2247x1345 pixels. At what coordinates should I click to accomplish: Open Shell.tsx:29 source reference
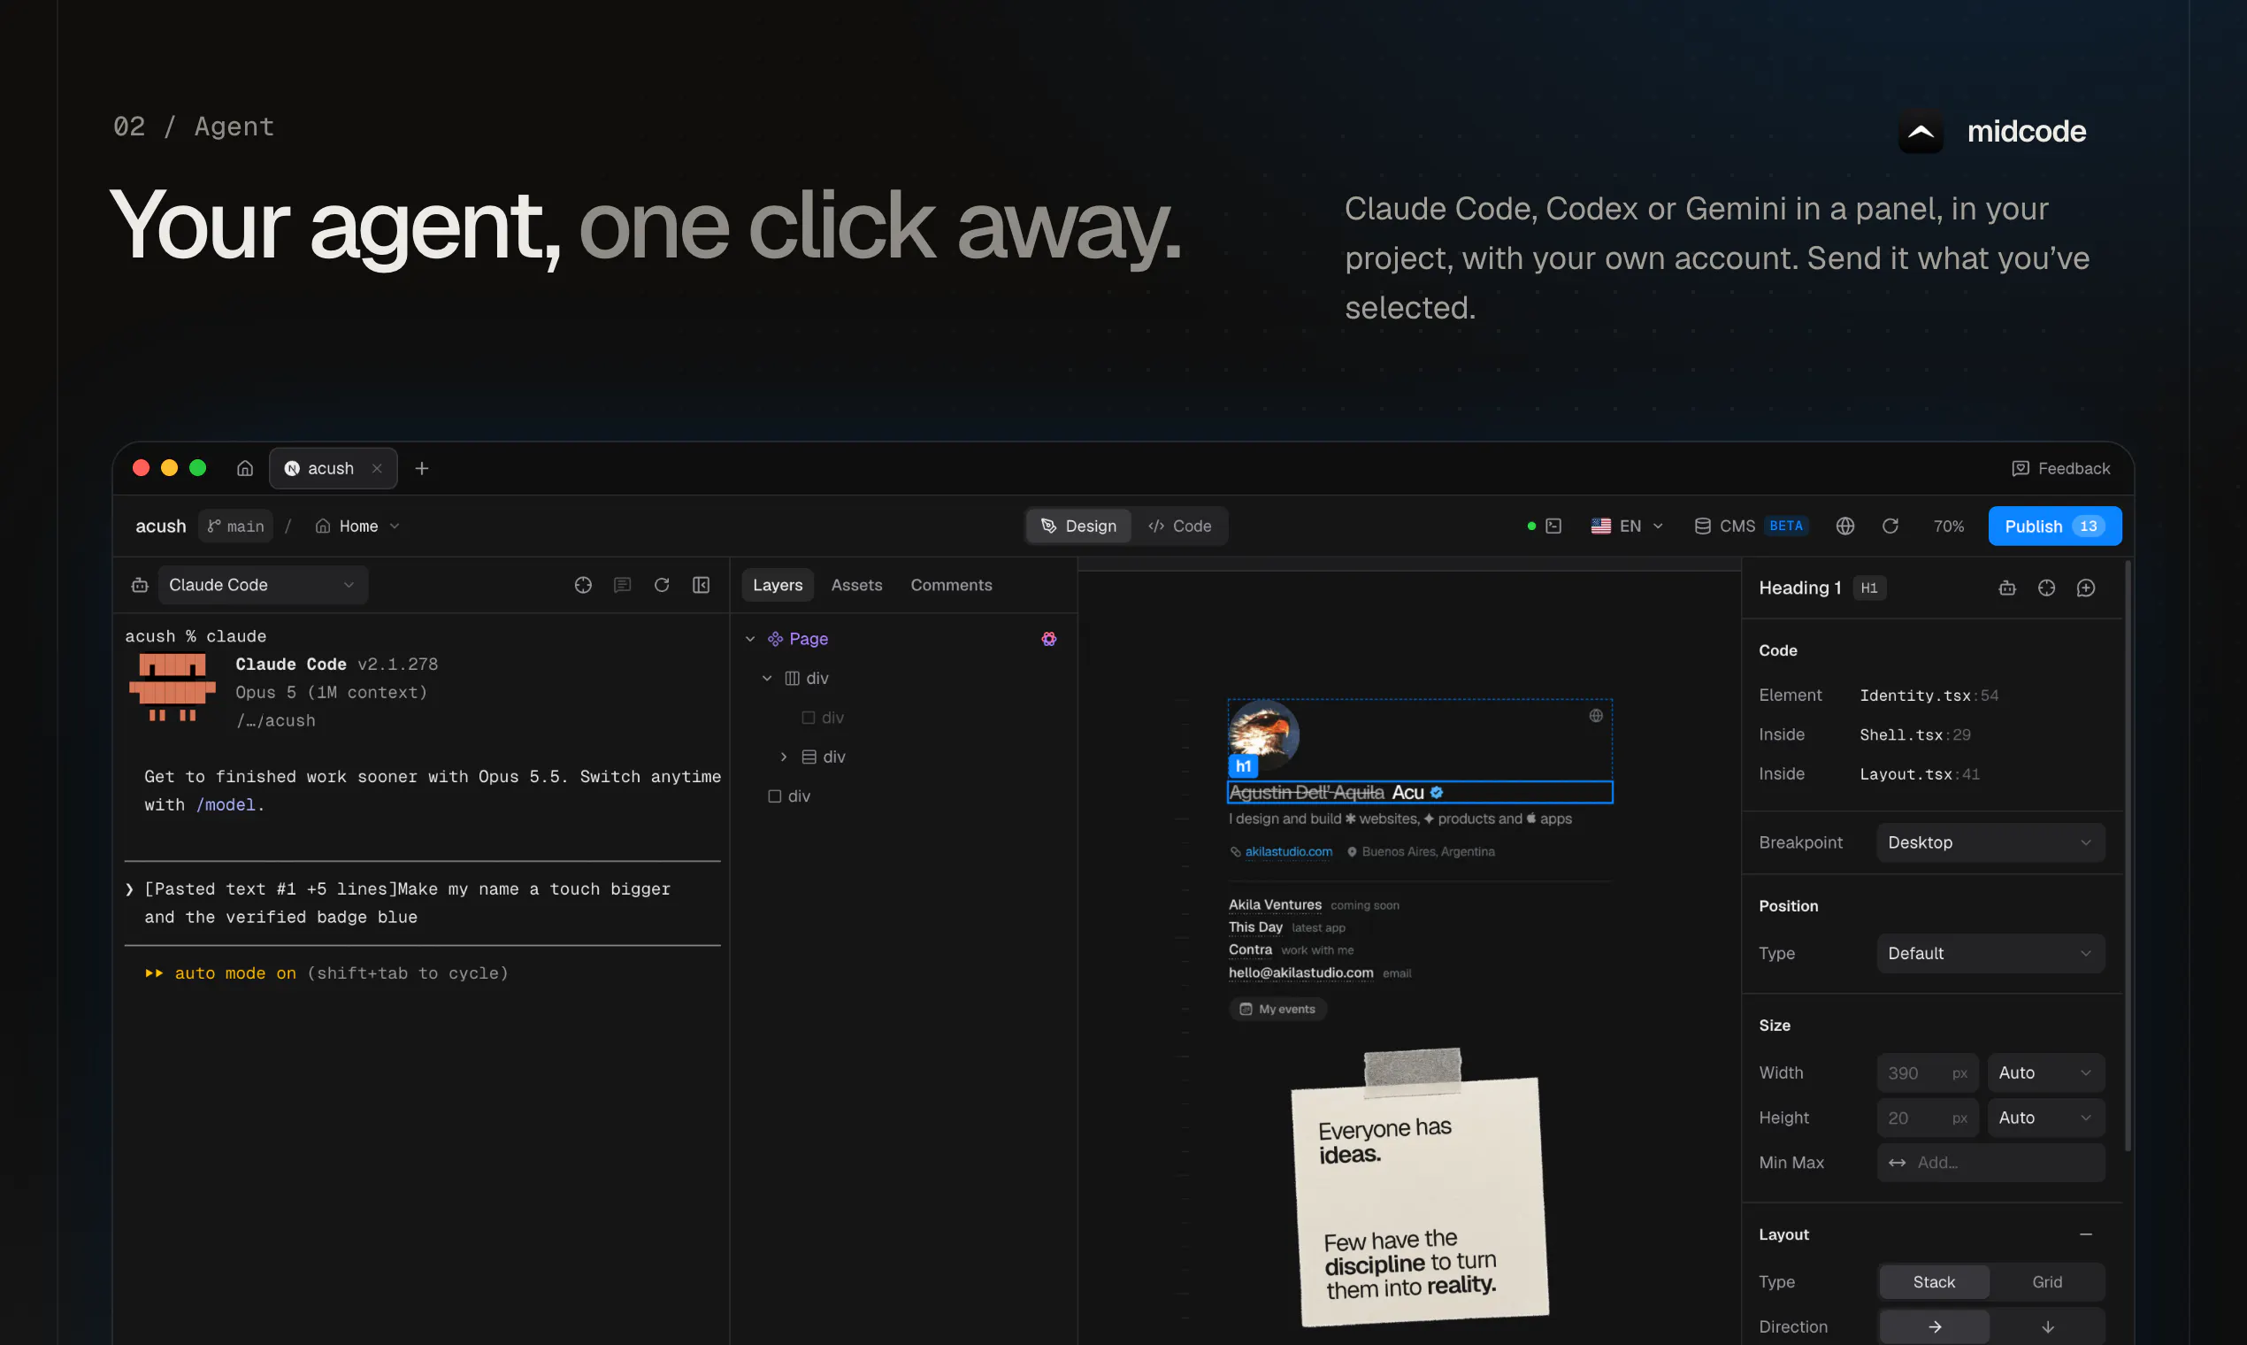coord(1915,735)
